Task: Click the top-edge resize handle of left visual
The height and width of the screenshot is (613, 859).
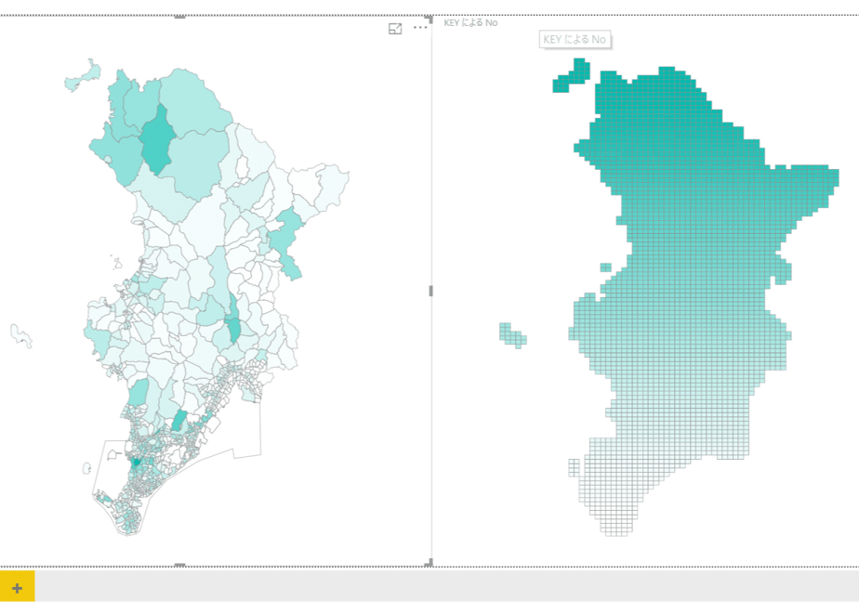Action: (x=179, y=17)
